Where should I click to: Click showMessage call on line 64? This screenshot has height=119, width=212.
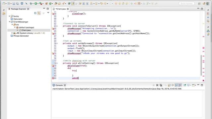tap(74, 28)
